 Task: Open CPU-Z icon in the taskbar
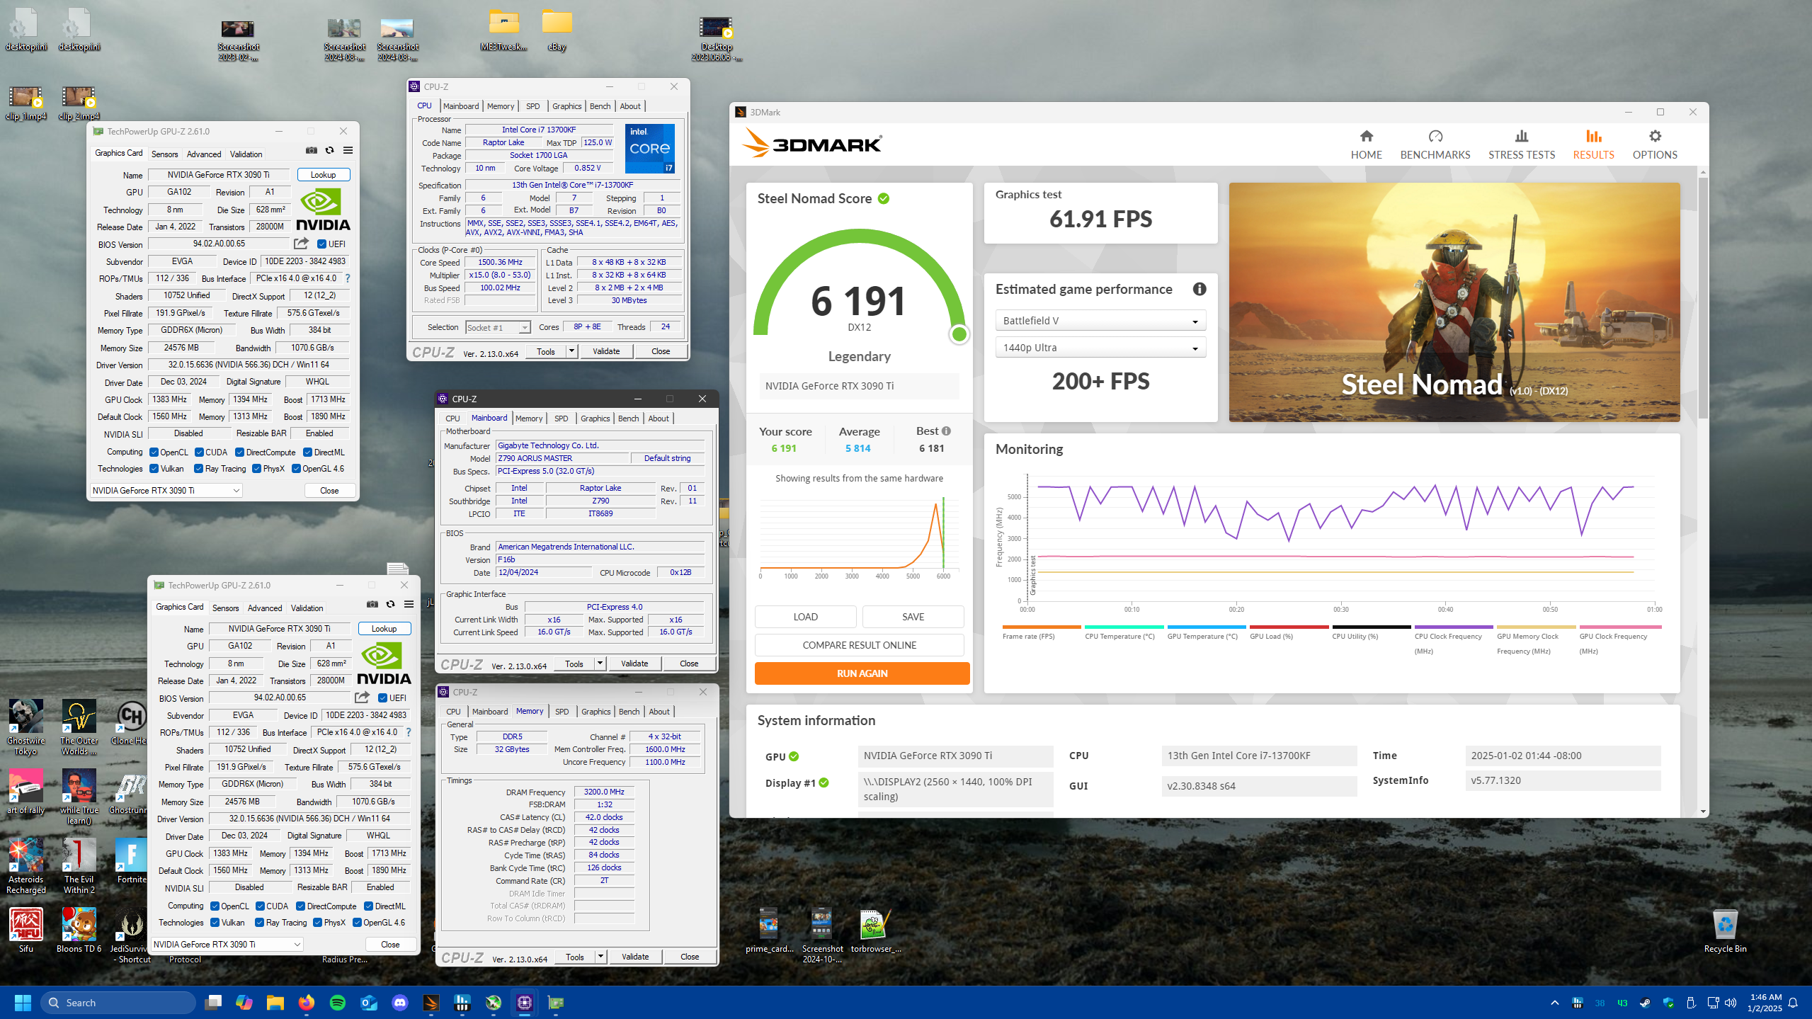(x=524, y=1002)
